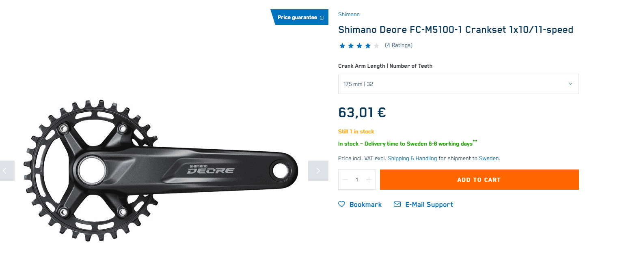The width and height of the screenshot is (639, 279).
Task: Click the Bookmark text link
Action: 365,205
